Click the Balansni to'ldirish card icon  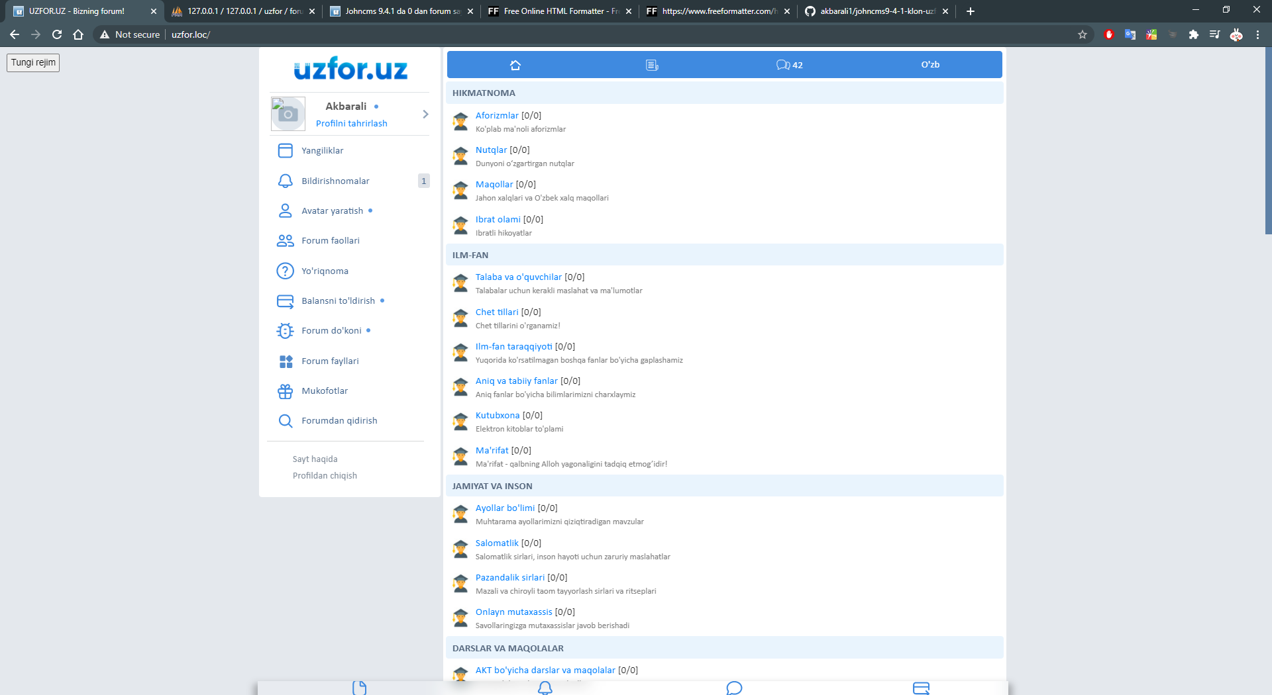(x=285, y=301)
